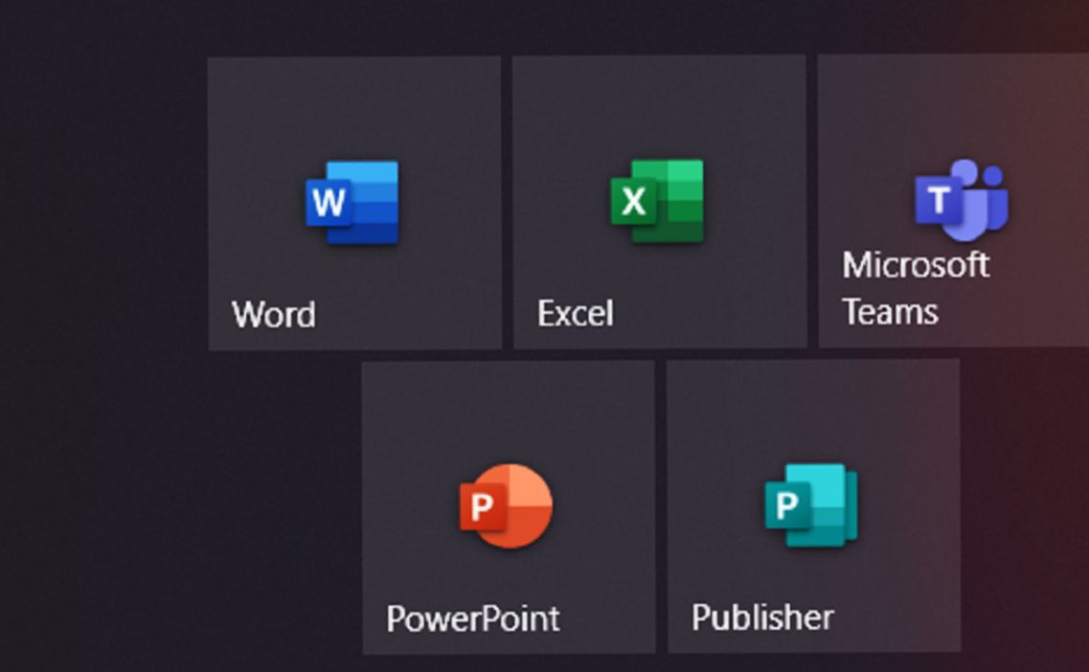The image size is (1089, 672).
Task: Click the "Excel" tile label
Action: pos(576,313)
